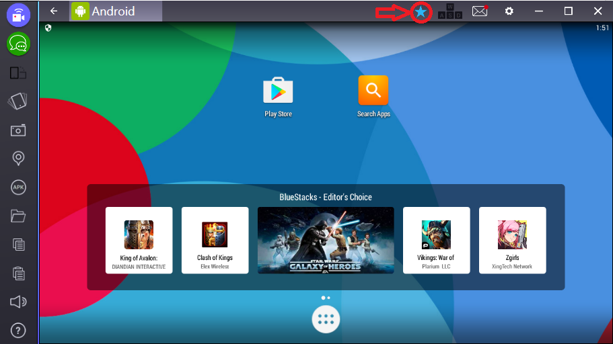Image resolution: width=613 pixels, height=344 pixels.
Task: Open the all apps drawer button
Action: [326, 319]
